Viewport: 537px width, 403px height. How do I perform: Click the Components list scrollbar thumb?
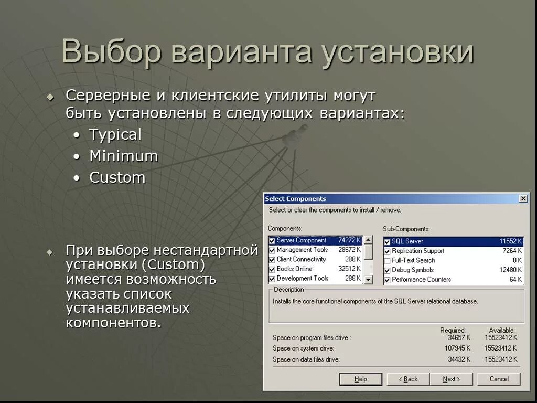point(368,252)
